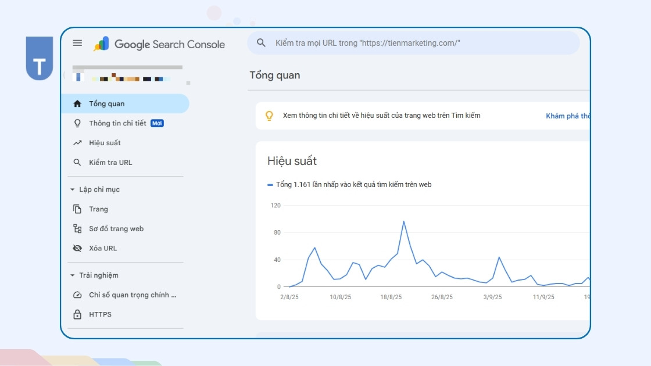Image resolution: width=651 pixels, height=366 pixels.
Task: Click the Hiệu suất trend icon
Action: point(77,143)
